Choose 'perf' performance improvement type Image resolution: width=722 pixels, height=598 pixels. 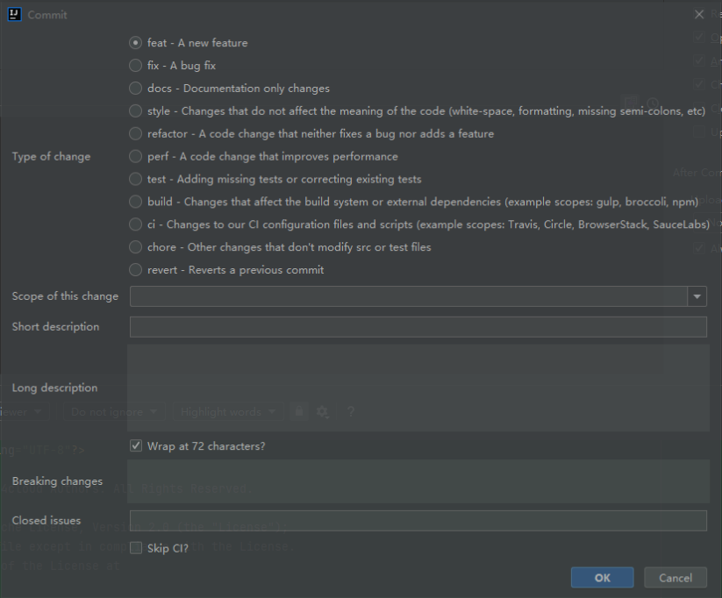[135, 157]
